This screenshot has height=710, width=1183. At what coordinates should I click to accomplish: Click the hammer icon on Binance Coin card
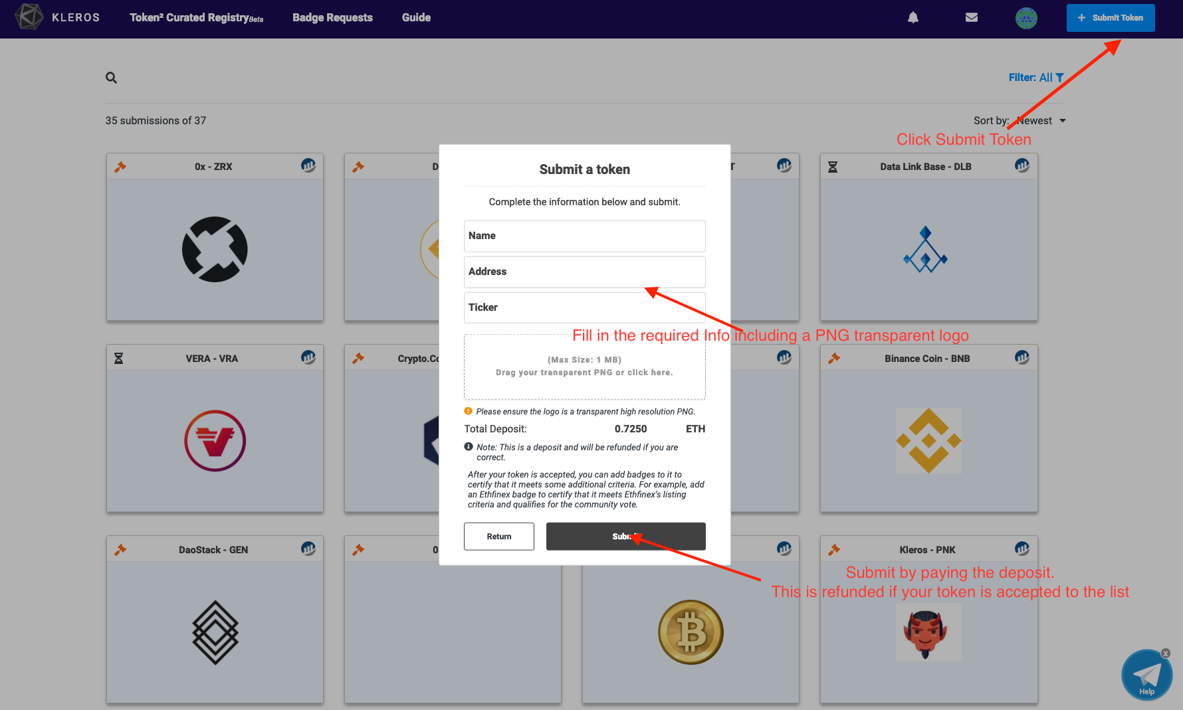(834, 359)
